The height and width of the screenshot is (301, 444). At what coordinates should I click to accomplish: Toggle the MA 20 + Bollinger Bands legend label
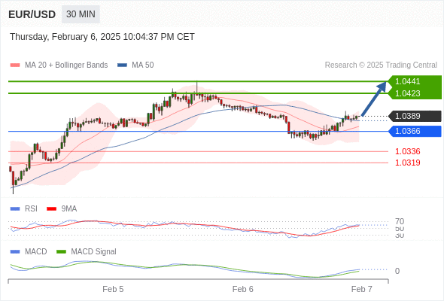[66, 65]
